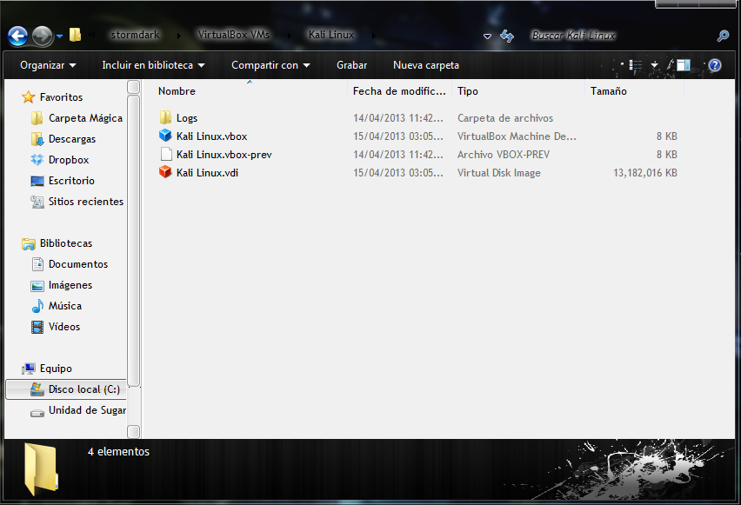Open Carpeta Mágica in favorites

coord(85,118)
